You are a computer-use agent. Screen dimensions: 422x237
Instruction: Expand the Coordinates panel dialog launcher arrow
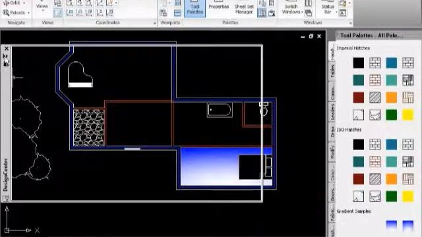154,23
